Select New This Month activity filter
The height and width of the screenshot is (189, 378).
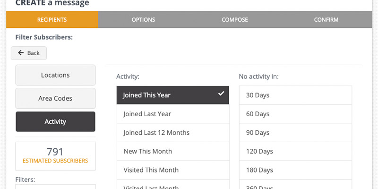[173, 151]
